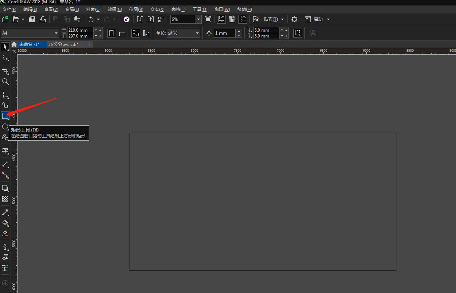Image resolution: width=456 pixels, height=293 pixels.
Task: Click the 贴齐(T) snap-to button
Action: tap(270, 19)
